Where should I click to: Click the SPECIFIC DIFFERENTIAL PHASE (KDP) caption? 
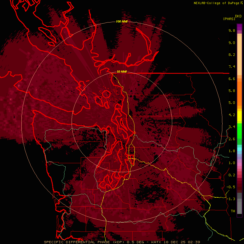[85, 242]
